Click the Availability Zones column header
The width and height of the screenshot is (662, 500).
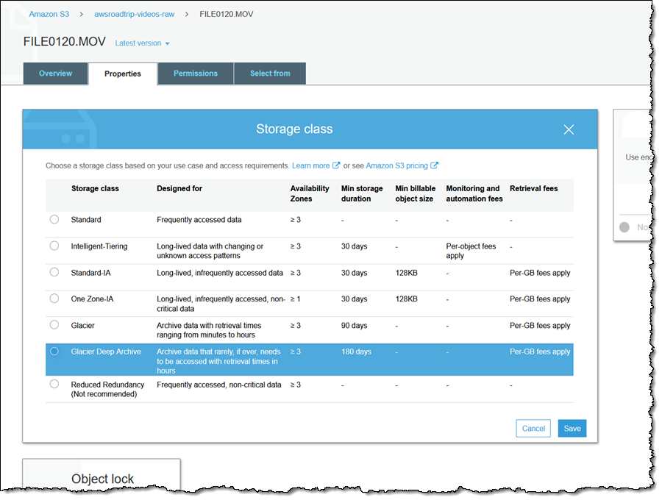point(310,193)
